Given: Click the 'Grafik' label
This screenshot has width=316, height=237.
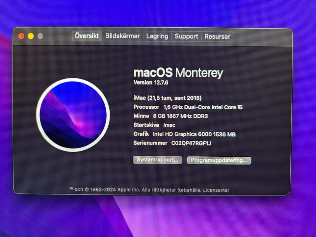Looking at the screenshot, I should [141, 134].
